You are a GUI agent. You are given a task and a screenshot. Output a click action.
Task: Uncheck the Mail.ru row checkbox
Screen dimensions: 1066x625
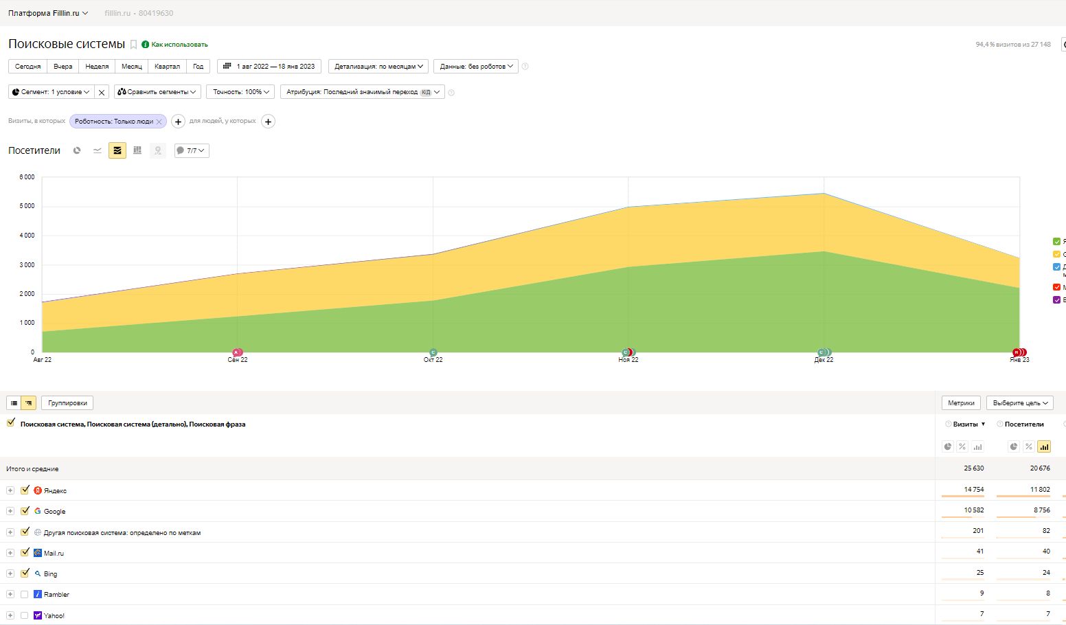[x=25, y=552]
